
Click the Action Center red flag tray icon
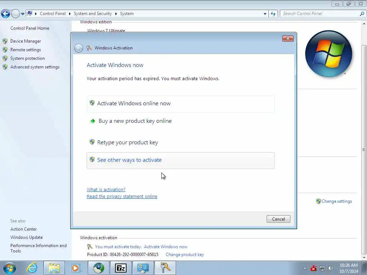pos(313,269)
